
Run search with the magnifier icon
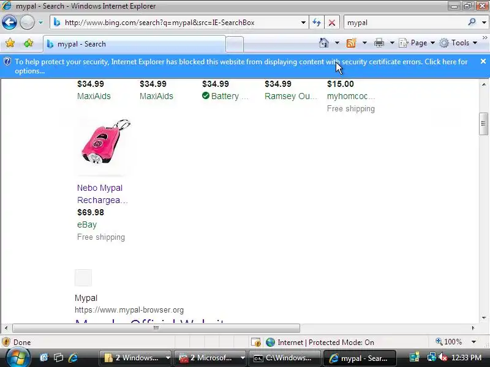pyautogui.click(x=472, y=22)
